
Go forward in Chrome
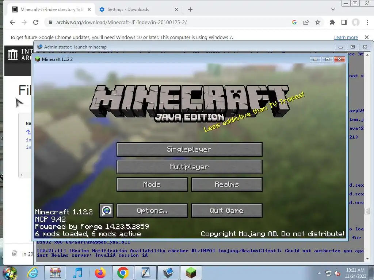[24, 22]
